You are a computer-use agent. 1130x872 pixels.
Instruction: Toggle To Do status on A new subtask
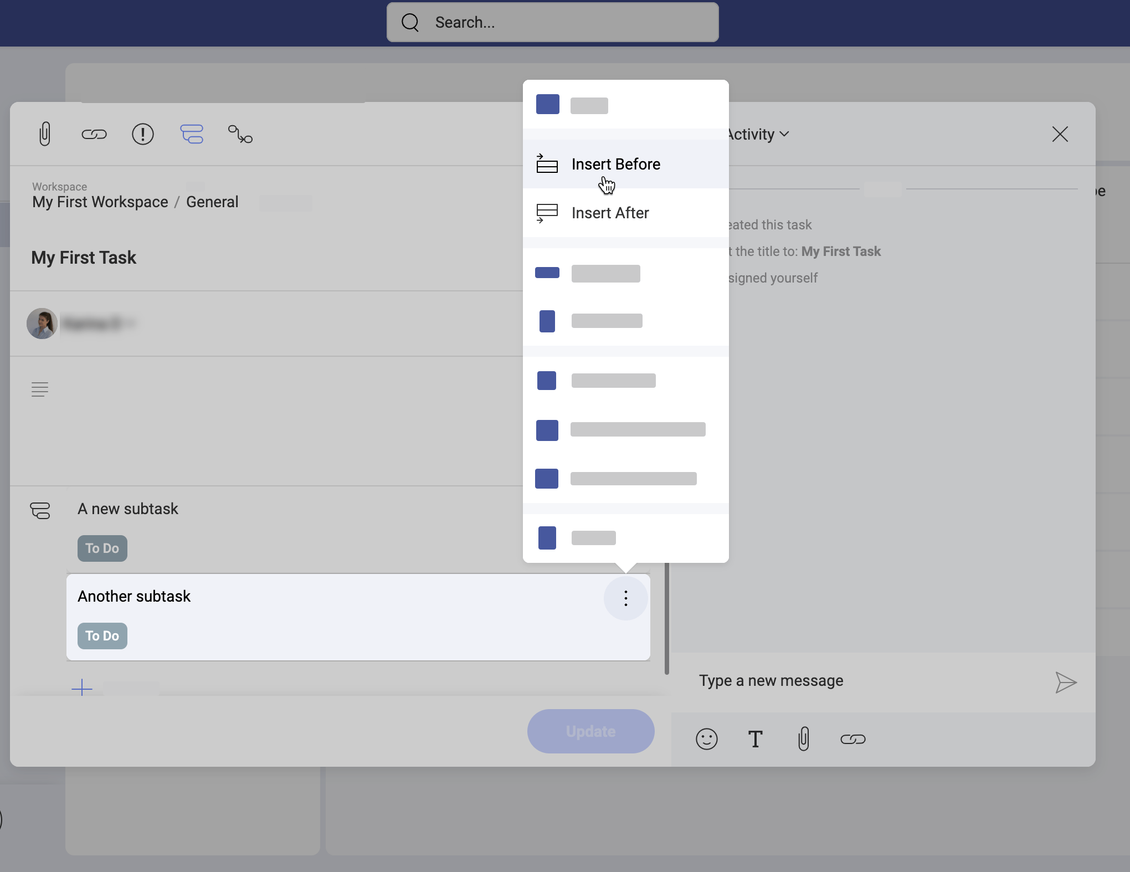(102, 547)
